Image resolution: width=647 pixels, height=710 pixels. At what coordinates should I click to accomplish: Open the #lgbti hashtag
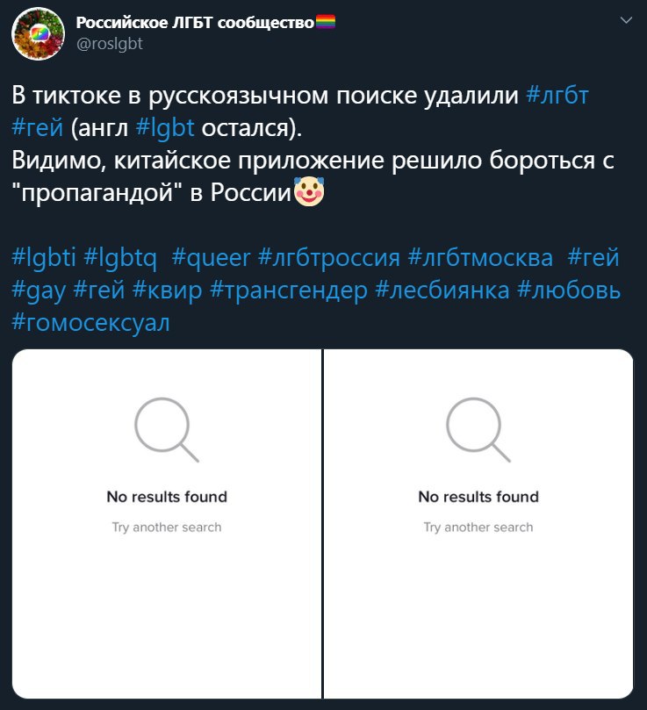click(44, 258)
